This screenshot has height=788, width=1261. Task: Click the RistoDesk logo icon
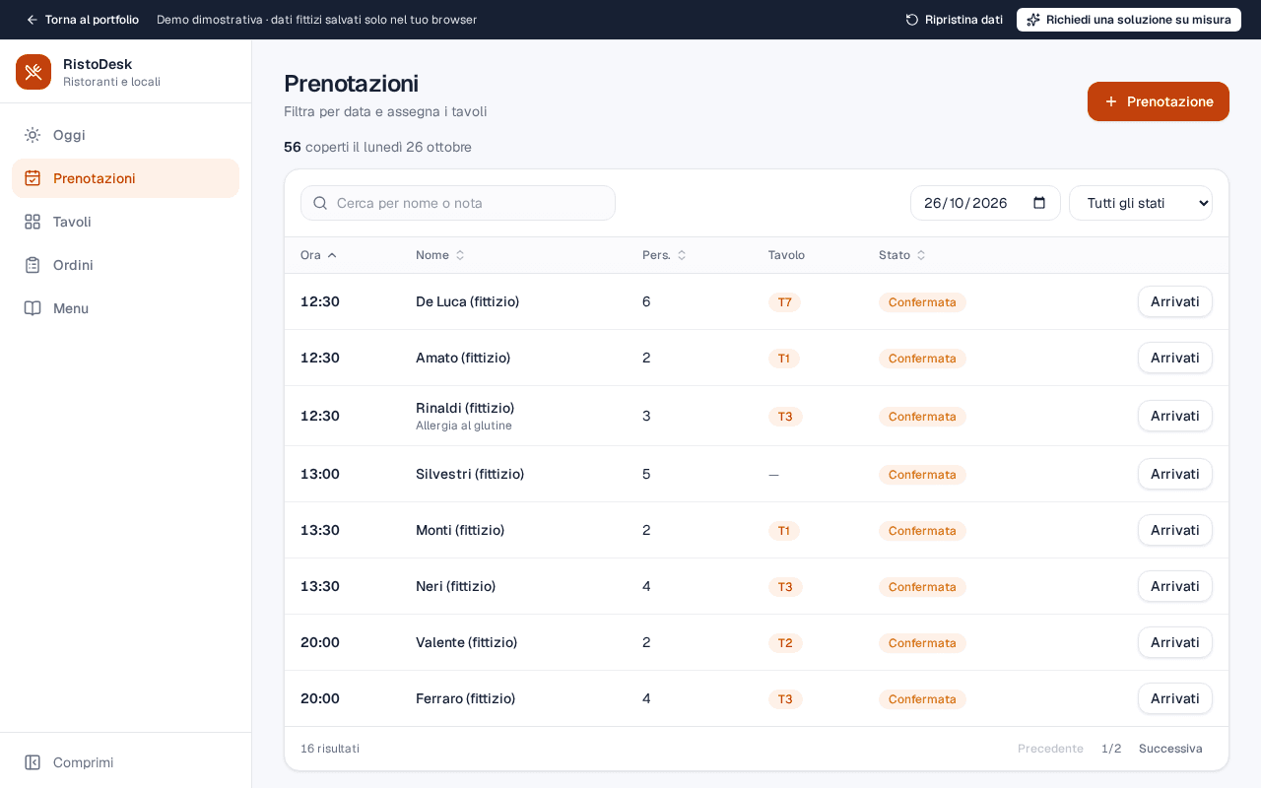pyautogui.click(x=33, y=72)
